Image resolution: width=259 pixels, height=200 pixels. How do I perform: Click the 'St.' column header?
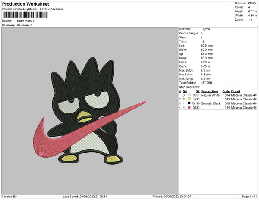(x=198, y=91)
